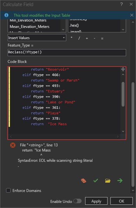
Task: Click the "Swamp or Marsh" code line
Action: tap(55, 80)
